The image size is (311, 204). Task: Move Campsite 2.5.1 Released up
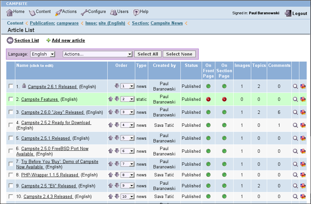(x=111, y=138)
